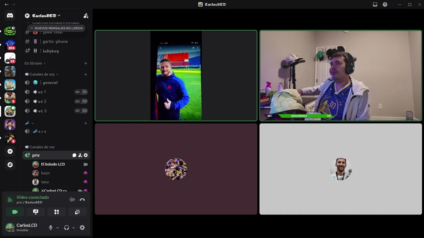Open the GANG 444 server icon
This screenshot has width=424, height=238.
tap(10, 31)
